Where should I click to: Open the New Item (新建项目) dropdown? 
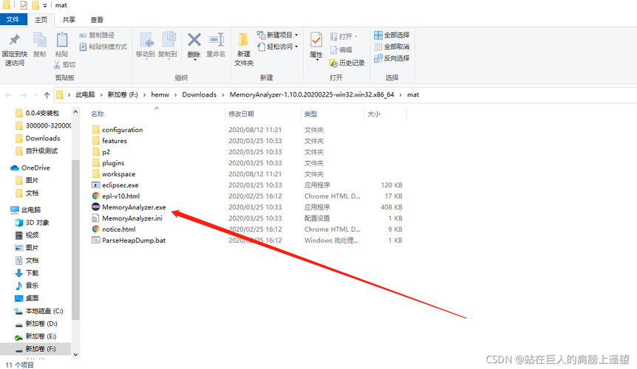tap(277, 35)
